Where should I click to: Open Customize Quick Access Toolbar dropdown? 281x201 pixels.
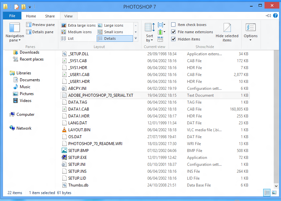30,7
